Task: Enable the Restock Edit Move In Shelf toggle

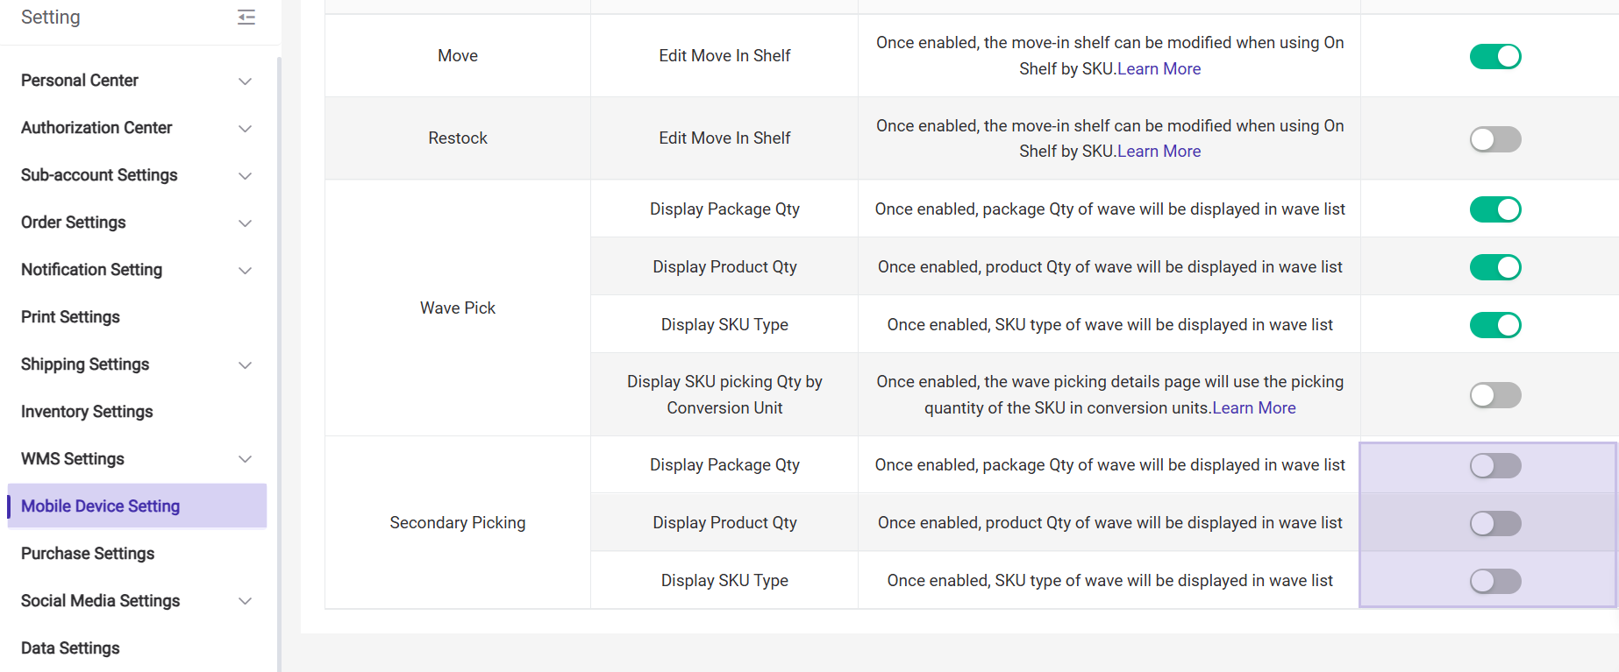Action: click(1495, 139)
